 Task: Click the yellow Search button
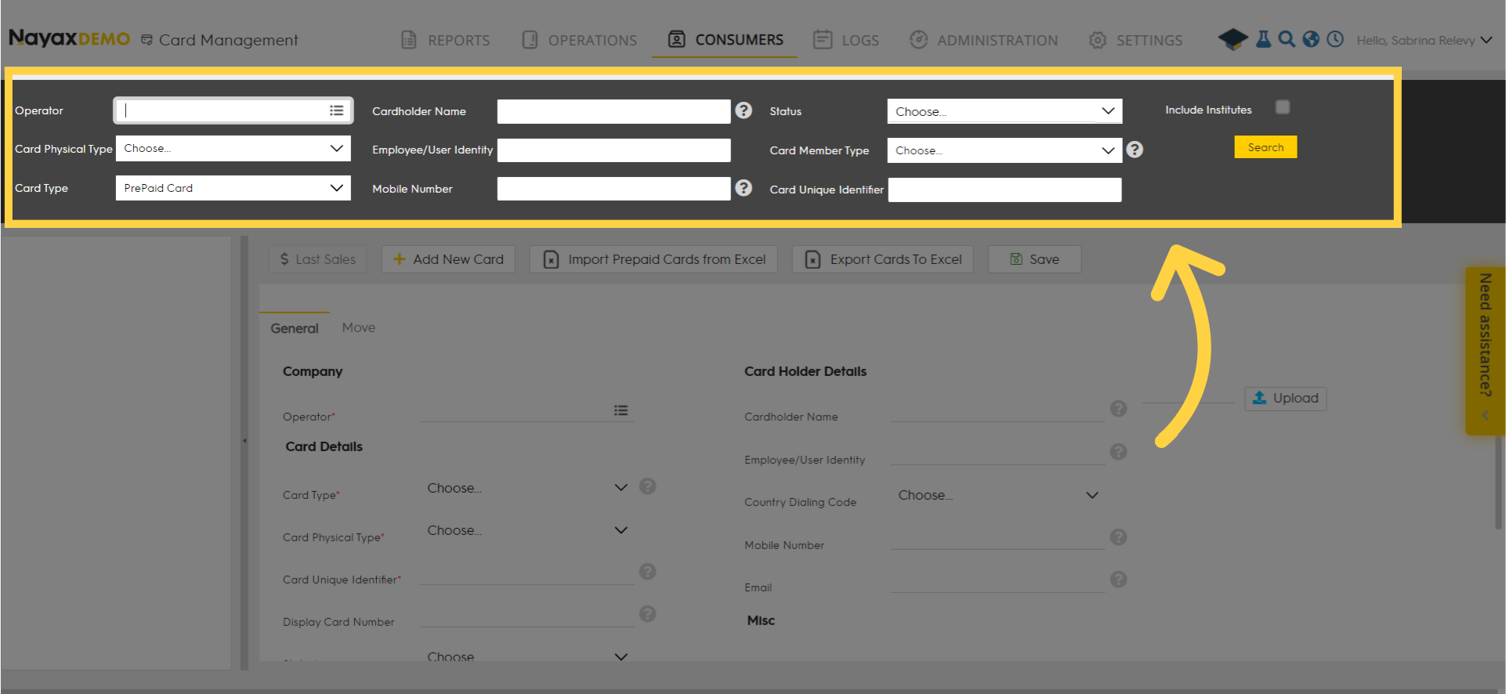[1265, 147]
